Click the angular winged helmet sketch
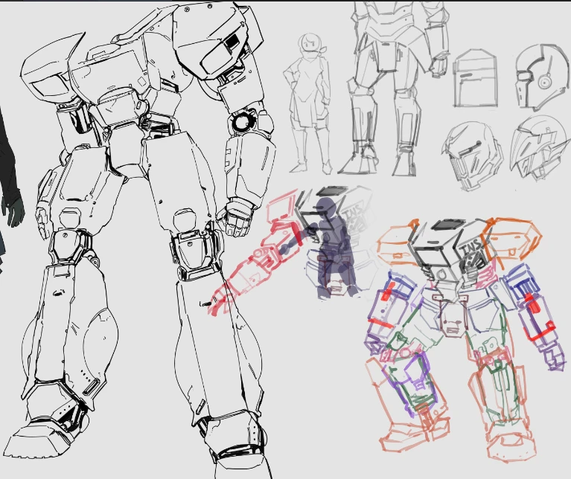The width and height of the screenshot is (571, 479). [x=540, y=149]
